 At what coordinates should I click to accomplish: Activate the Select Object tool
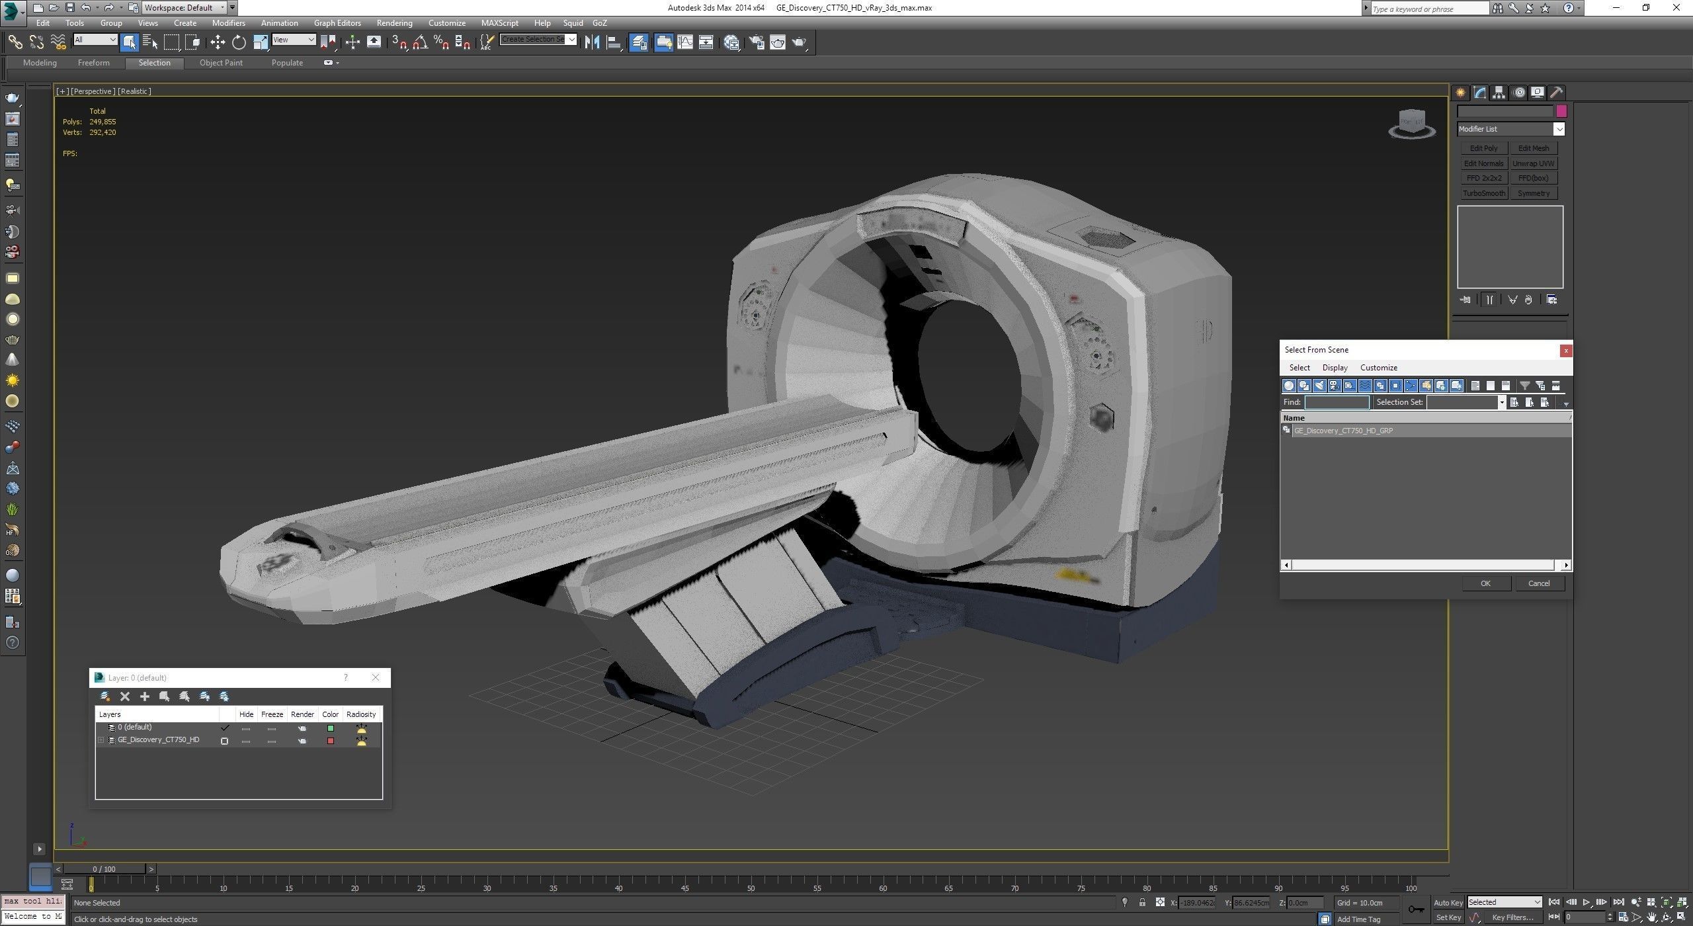point(129,42)
